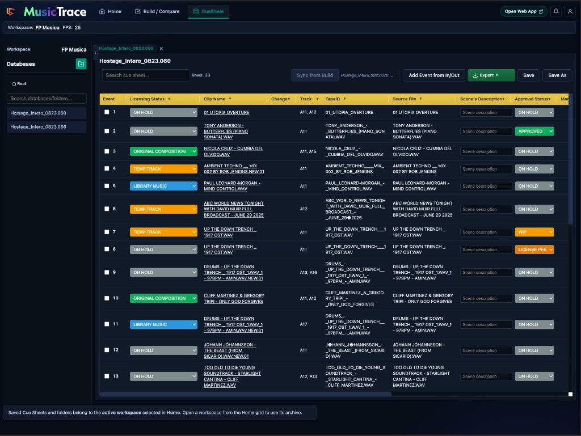Check the box for event 4
This screenshot has width=581, height=436.
pos(107,168)
